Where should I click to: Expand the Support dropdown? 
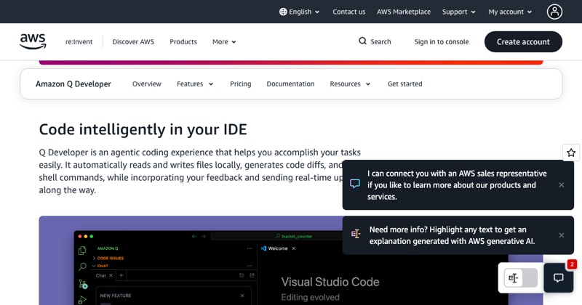click(459, 12)
